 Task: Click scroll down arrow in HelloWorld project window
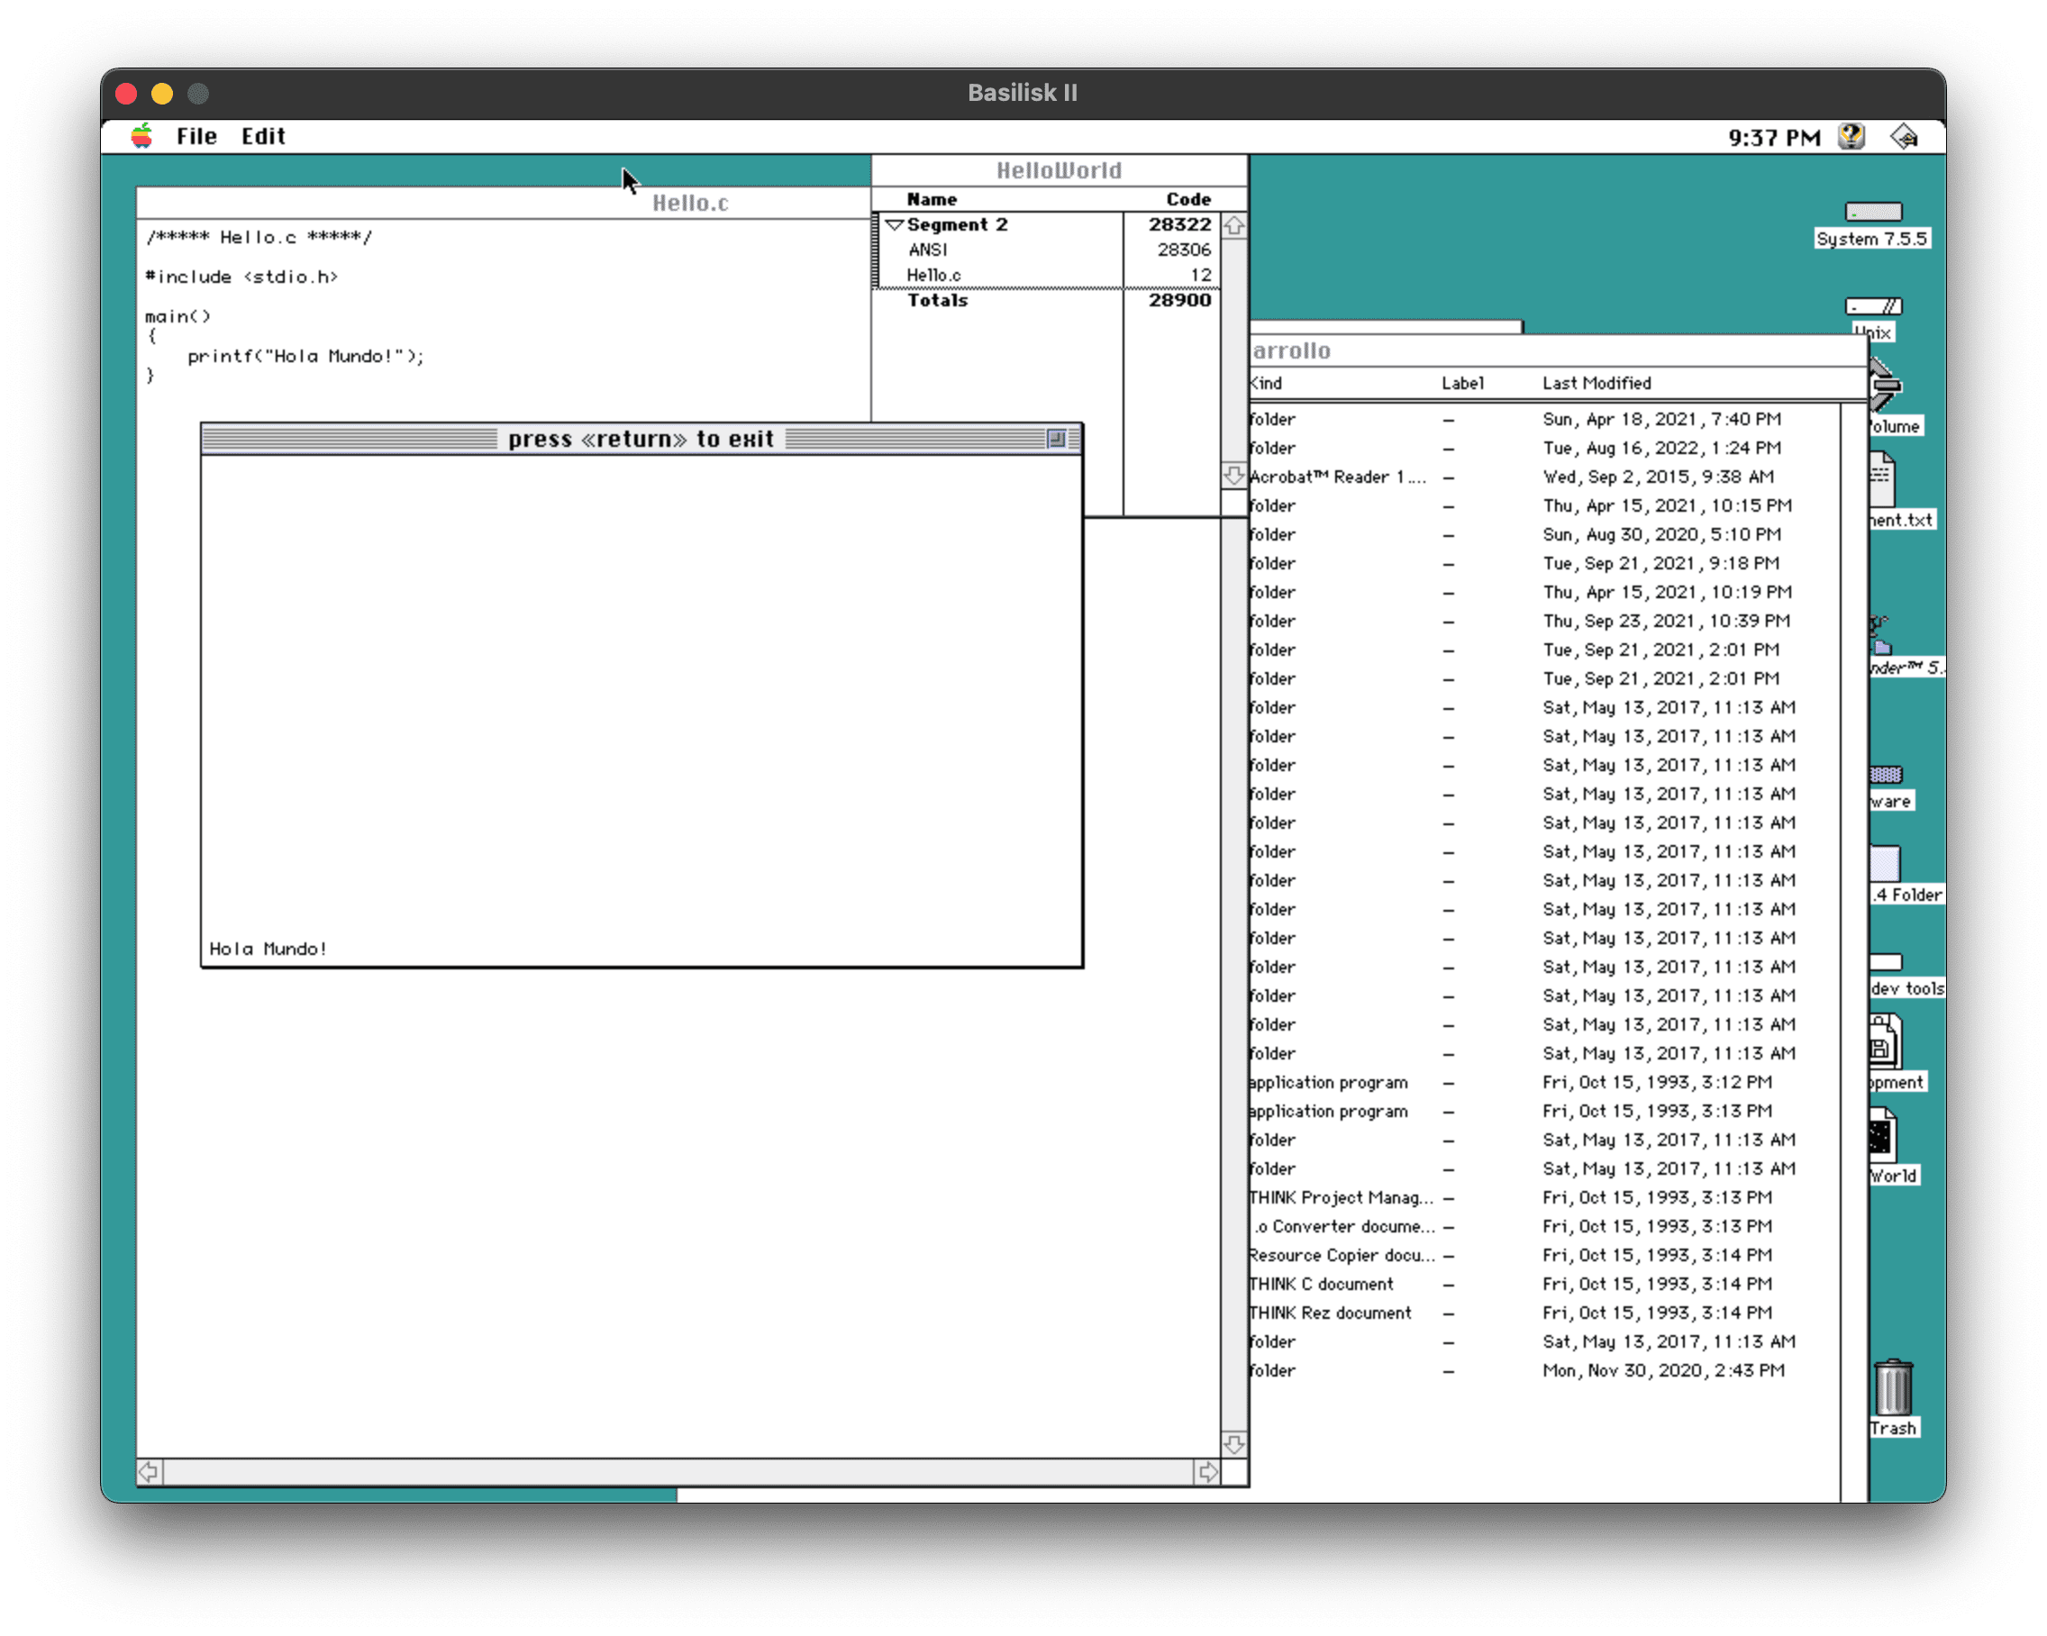pos(1233,476)
